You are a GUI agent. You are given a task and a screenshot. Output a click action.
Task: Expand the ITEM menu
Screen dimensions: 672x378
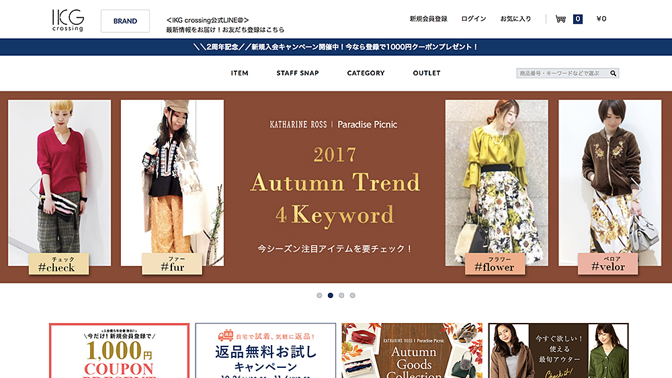[x=240, y=73]
